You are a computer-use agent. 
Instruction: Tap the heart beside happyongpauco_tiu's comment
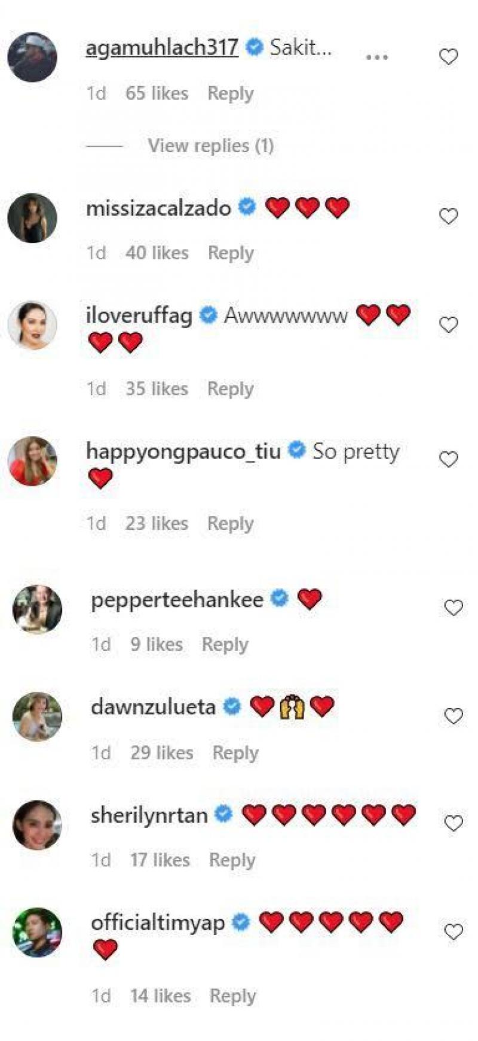pyautogui.click(x=448, y=459)
